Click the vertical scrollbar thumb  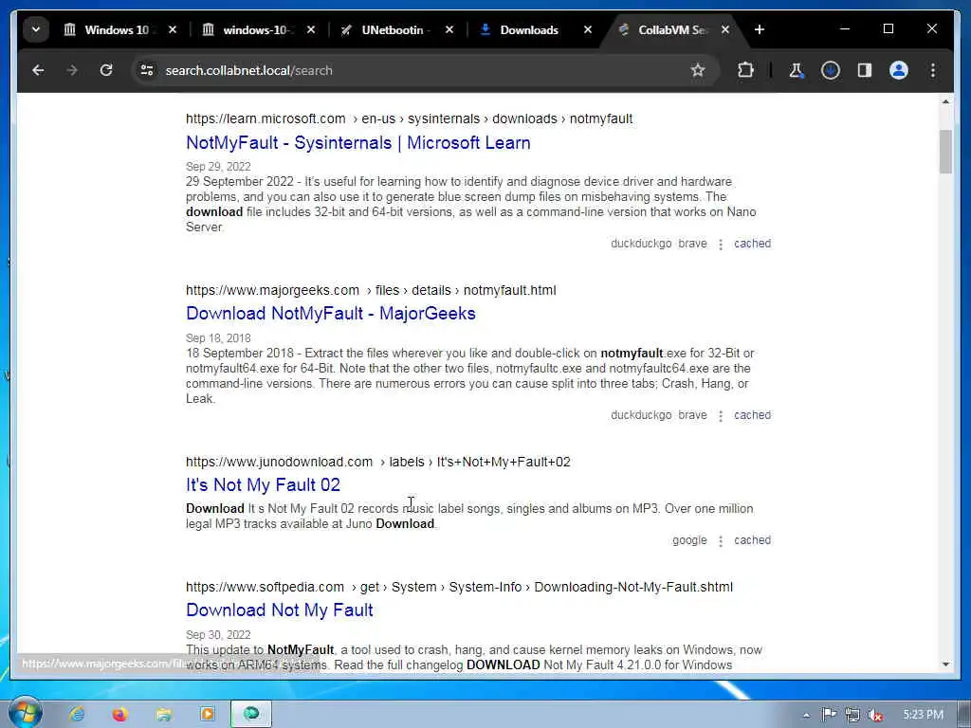pos(945,152)
